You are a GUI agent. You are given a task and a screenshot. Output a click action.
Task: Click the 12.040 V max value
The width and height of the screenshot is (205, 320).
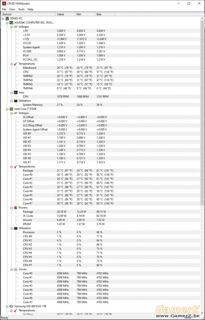[x=101, y=39]
